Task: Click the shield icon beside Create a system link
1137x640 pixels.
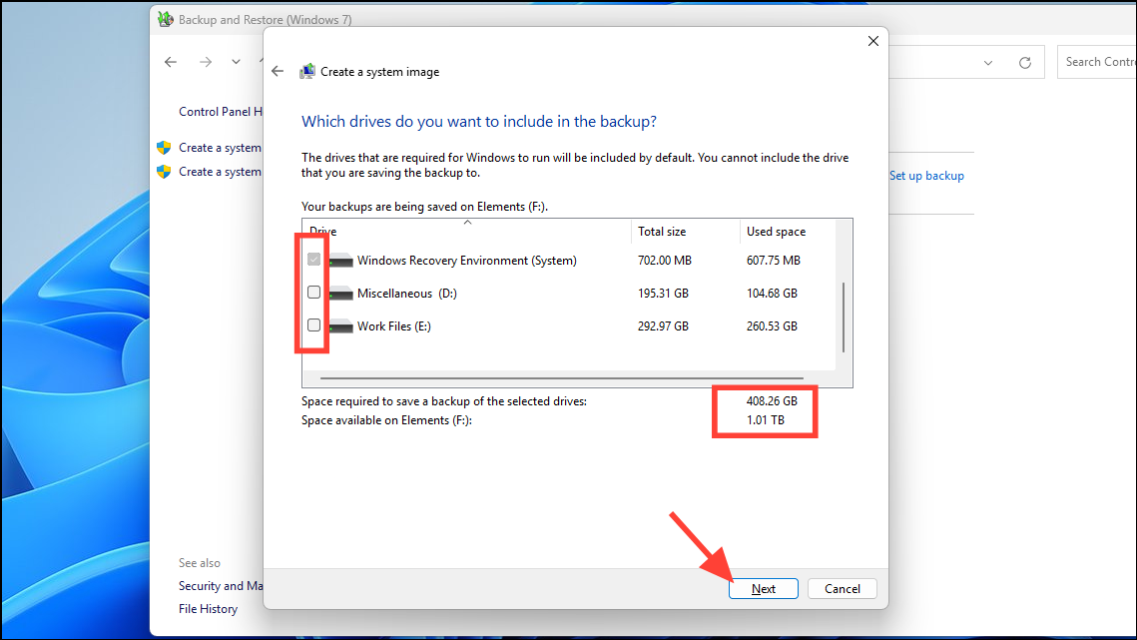Action: (x=164, y=147)
